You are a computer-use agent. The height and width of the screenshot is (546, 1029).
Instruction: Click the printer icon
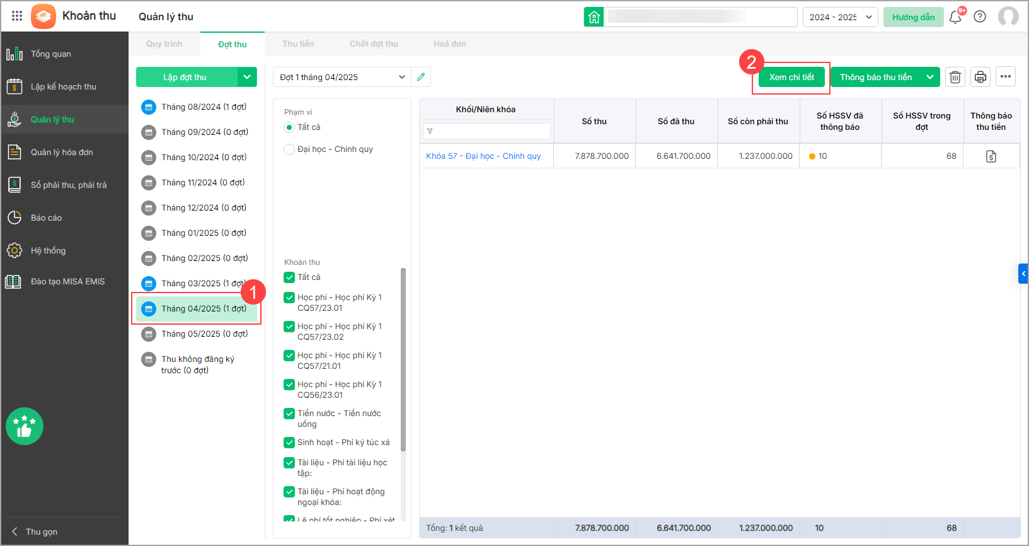tap(980, 77)
